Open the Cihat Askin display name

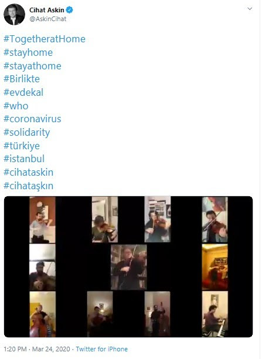point(47,10)
